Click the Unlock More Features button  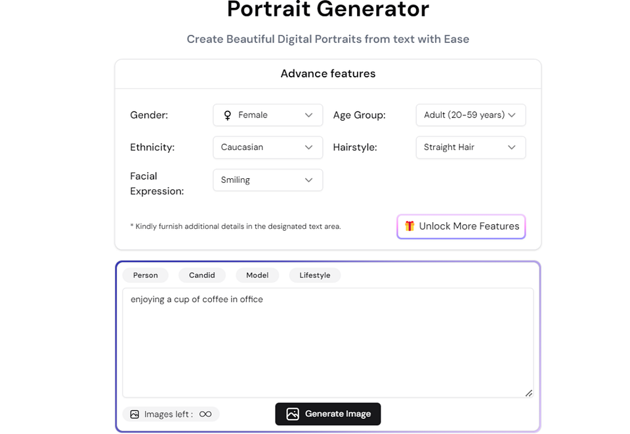point(461,226)
